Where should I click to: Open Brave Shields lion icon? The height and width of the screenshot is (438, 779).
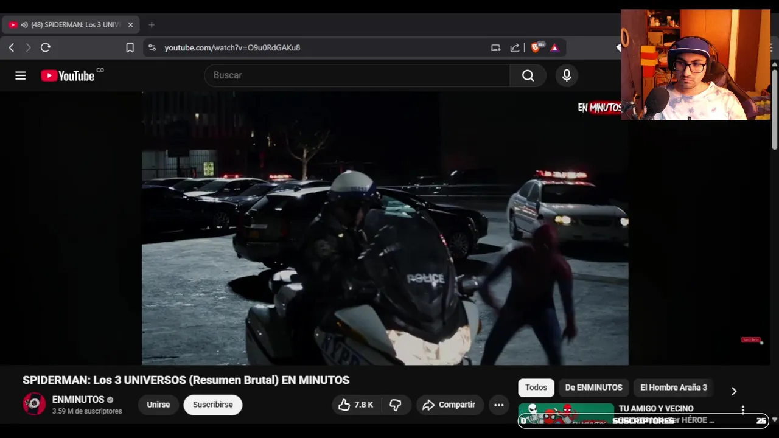[x=536, y=47]
